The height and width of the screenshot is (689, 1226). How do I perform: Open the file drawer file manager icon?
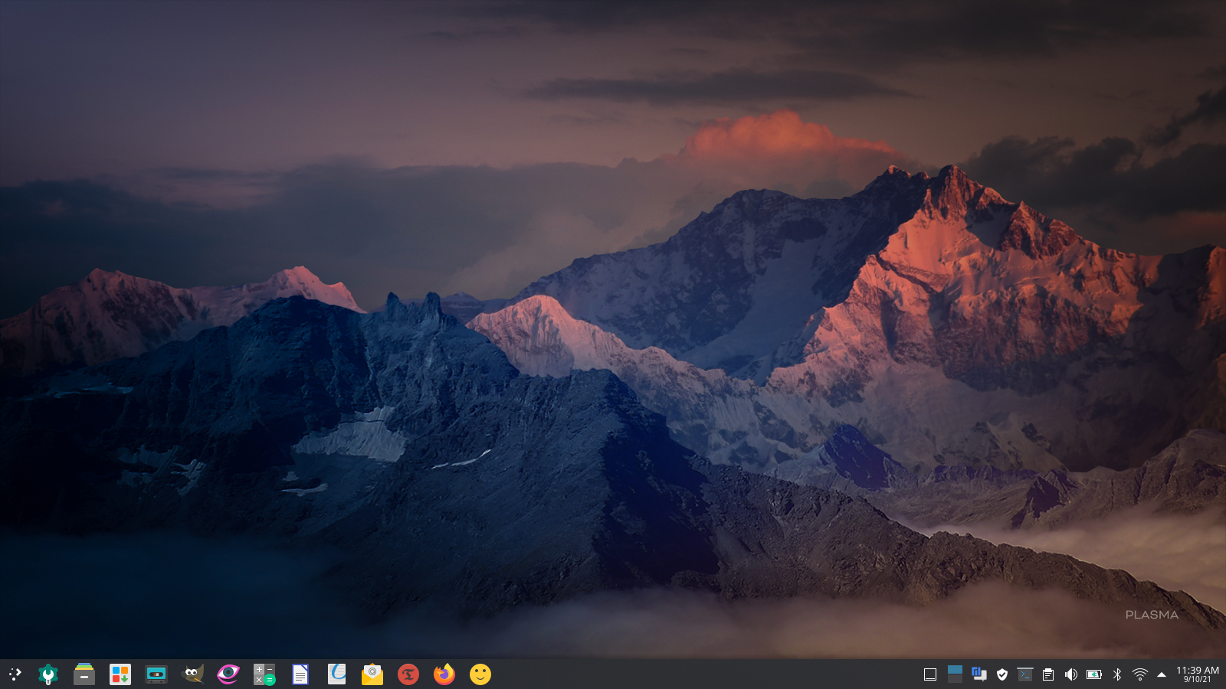point(84,674)
